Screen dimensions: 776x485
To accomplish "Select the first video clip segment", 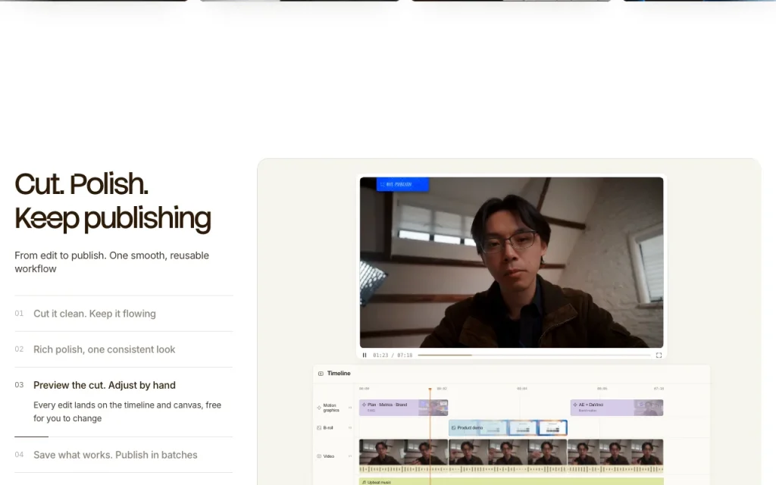I will (x=403, y=452).
